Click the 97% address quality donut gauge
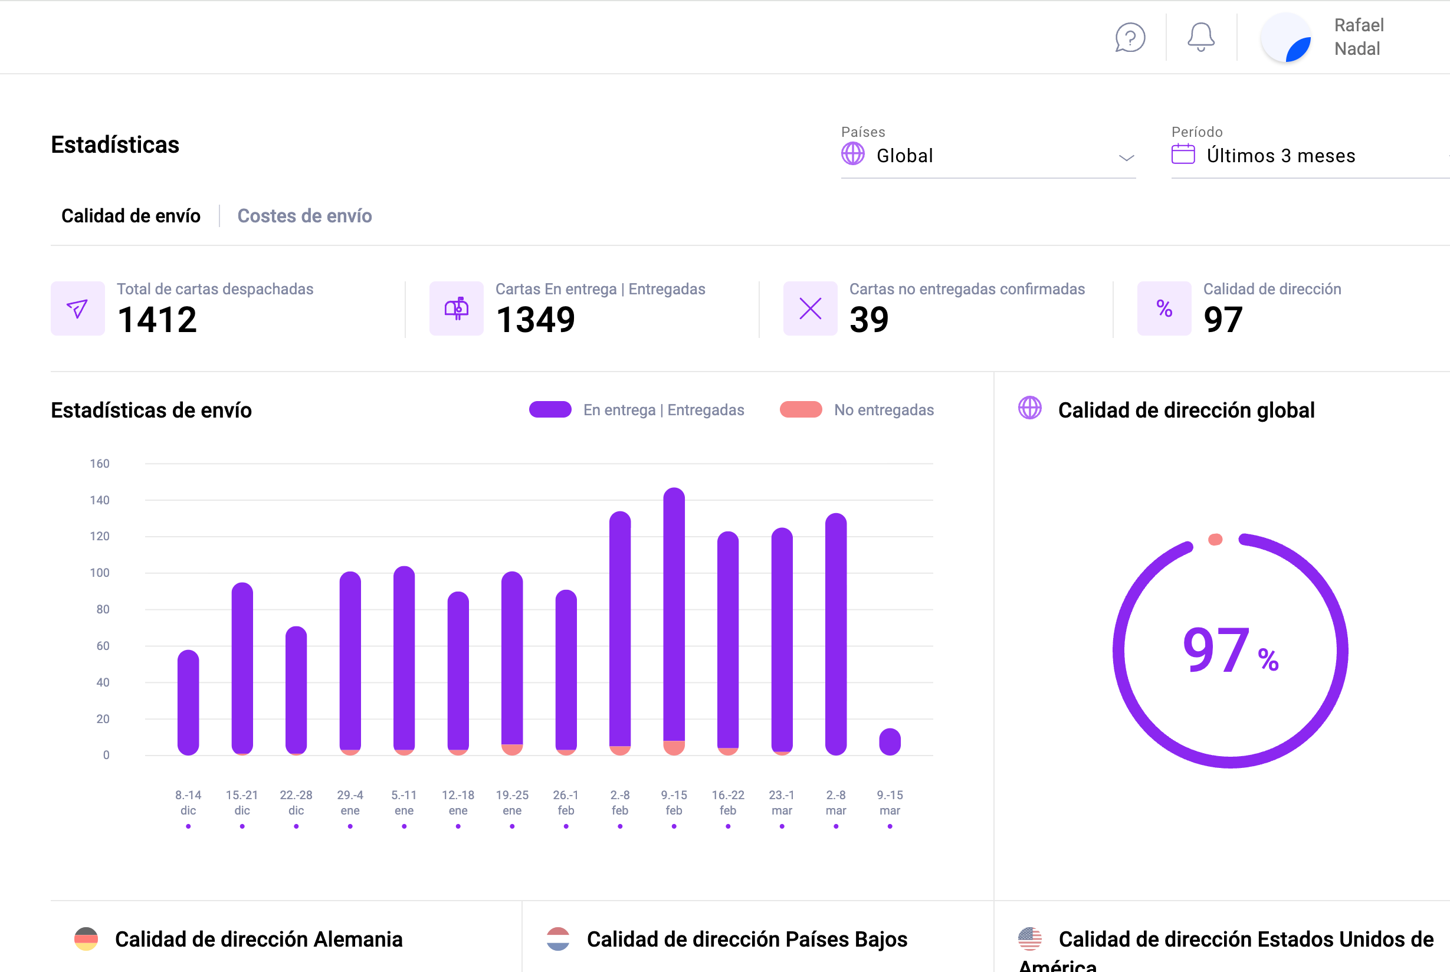The width and height of the screenshot is (1450, 972). [1230, 651]
